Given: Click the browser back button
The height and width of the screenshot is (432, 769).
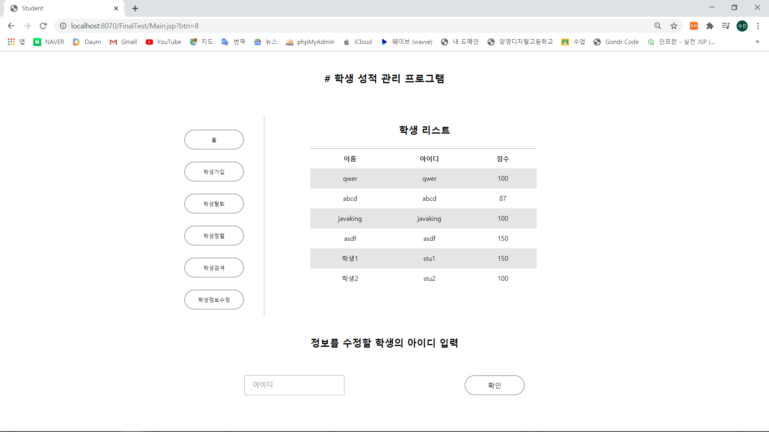Looking at the screenshot, I should point(10,26).
